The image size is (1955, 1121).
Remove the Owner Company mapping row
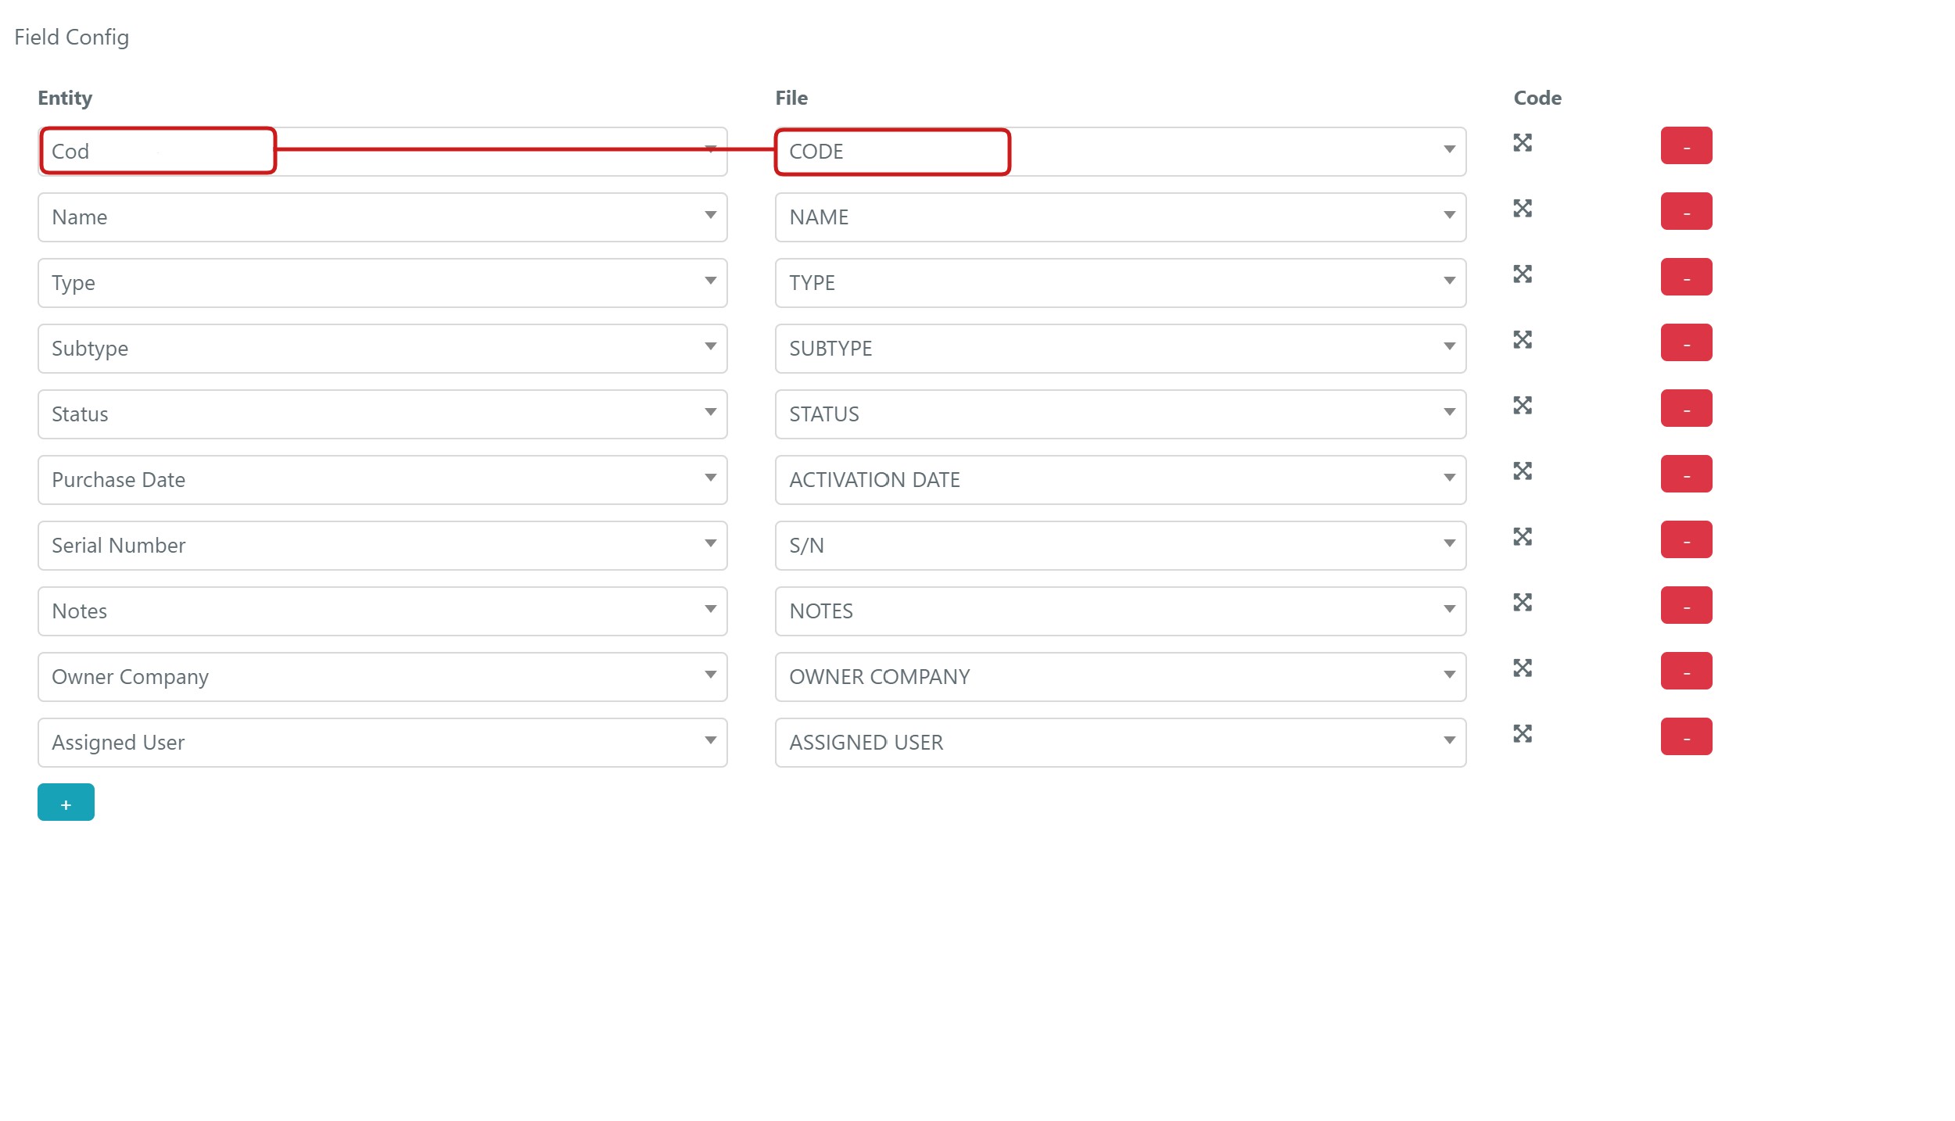[1686, 671]
